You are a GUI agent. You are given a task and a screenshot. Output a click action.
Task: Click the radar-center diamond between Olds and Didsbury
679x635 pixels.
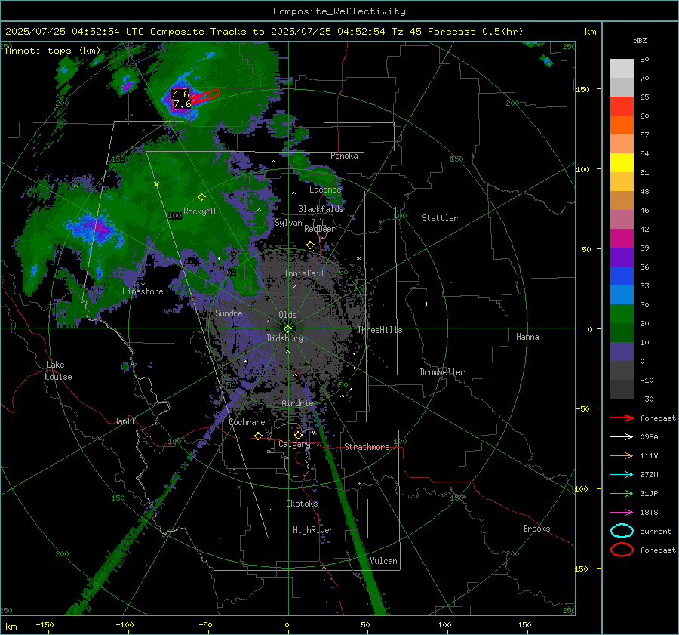tap(287, 329)
